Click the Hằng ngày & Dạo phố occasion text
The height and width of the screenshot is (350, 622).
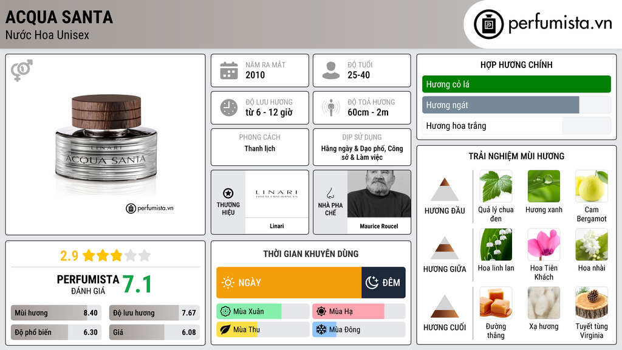coord(362,153)
